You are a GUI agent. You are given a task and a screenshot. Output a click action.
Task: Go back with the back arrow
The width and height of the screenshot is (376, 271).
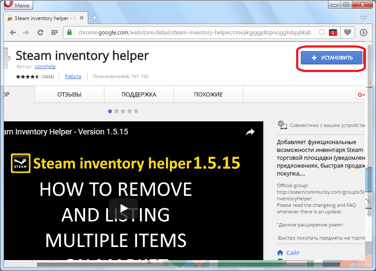click(x=13, y=32)
